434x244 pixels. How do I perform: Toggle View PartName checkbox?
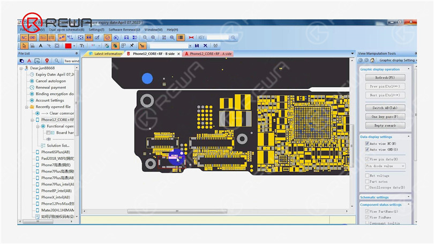coord(367,211)
